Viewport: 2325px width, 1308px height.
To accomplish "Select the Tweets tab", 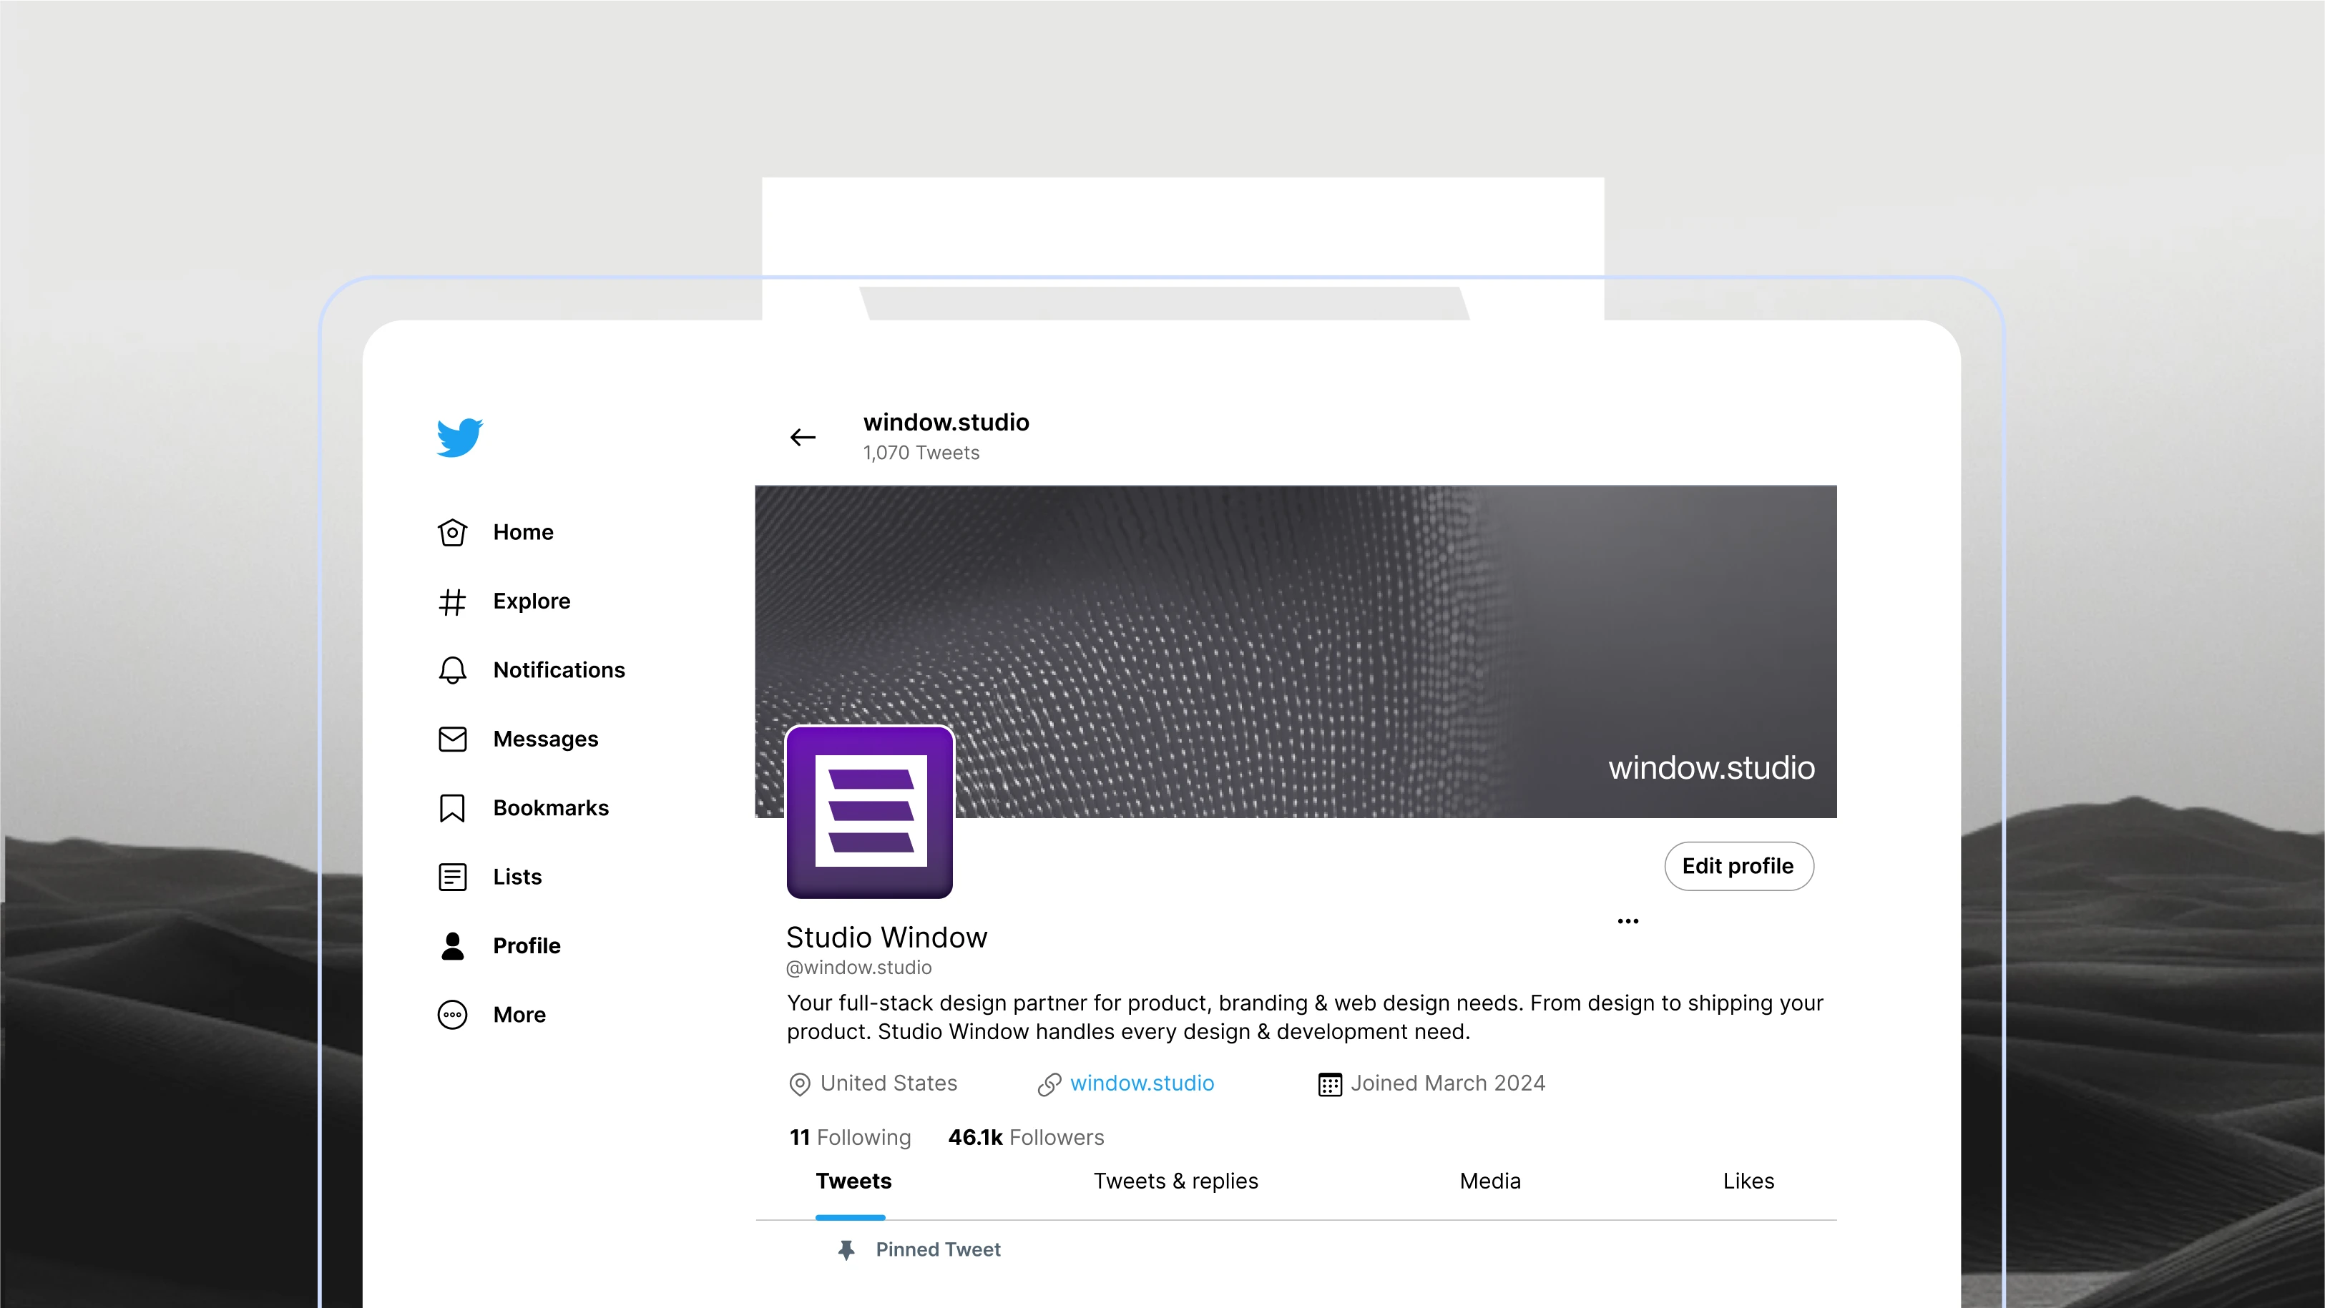I will coord(853,1181).
